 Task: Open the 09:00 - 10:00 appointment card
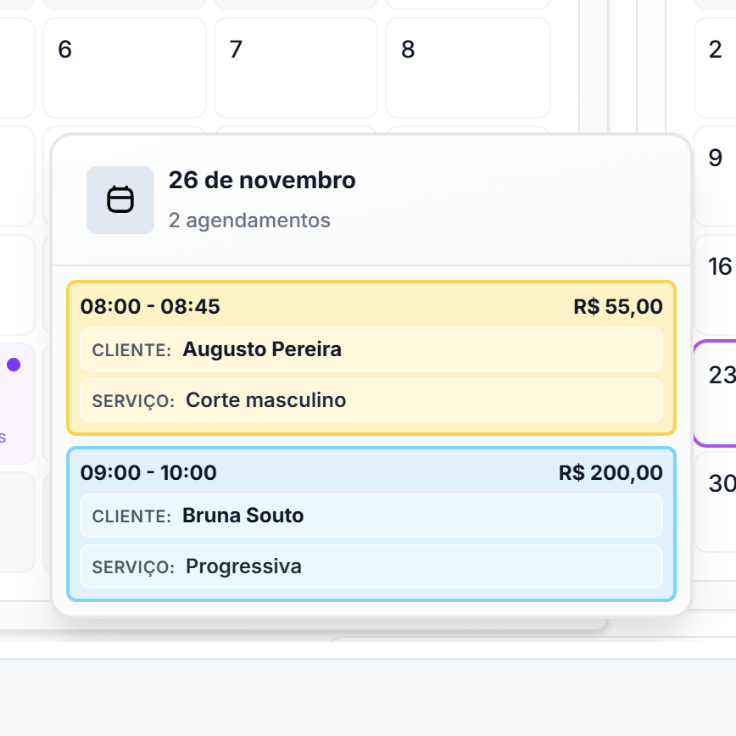click(371, 472)
